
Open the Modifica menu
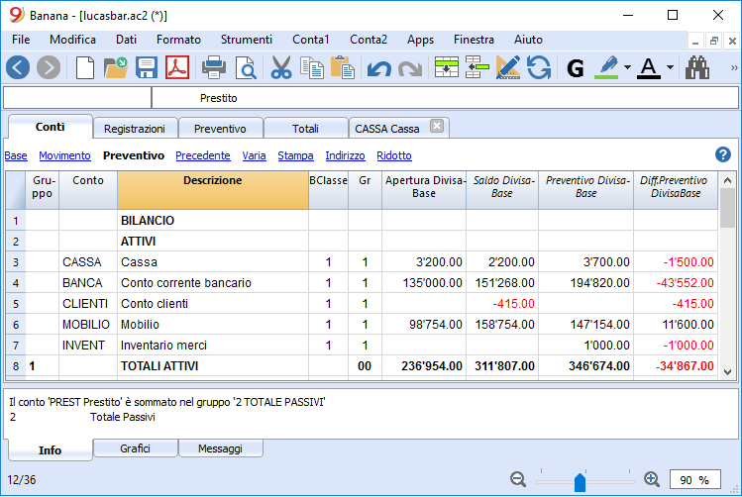click(73, 40)
